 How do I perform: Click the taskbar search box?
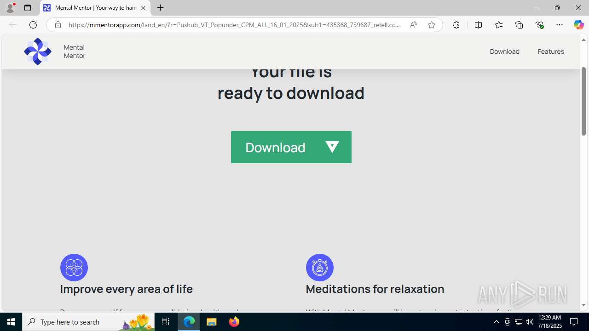(88, 322)
